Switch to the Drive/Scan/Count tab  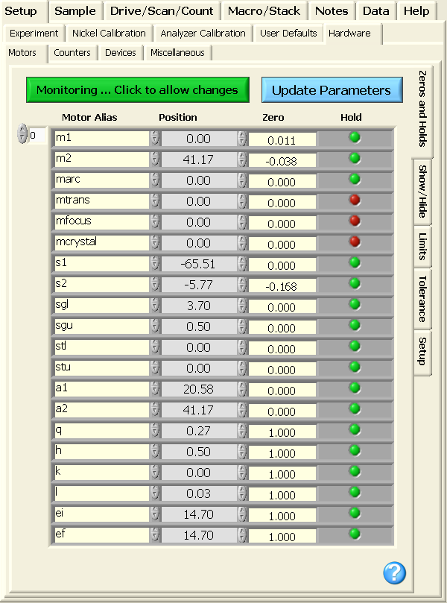[x=162, y=10]
